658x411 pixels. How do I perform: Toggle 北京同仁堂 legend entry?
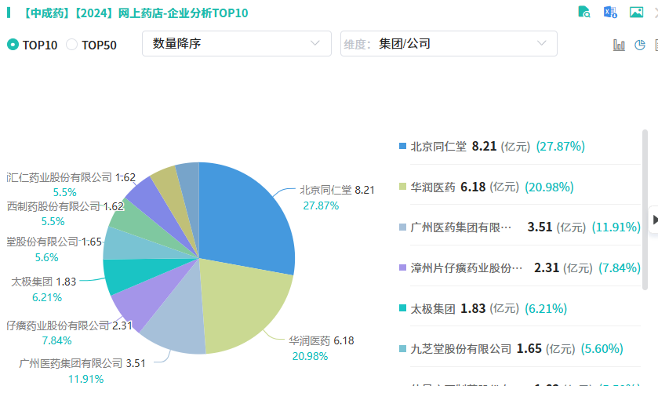coord(438,146)
